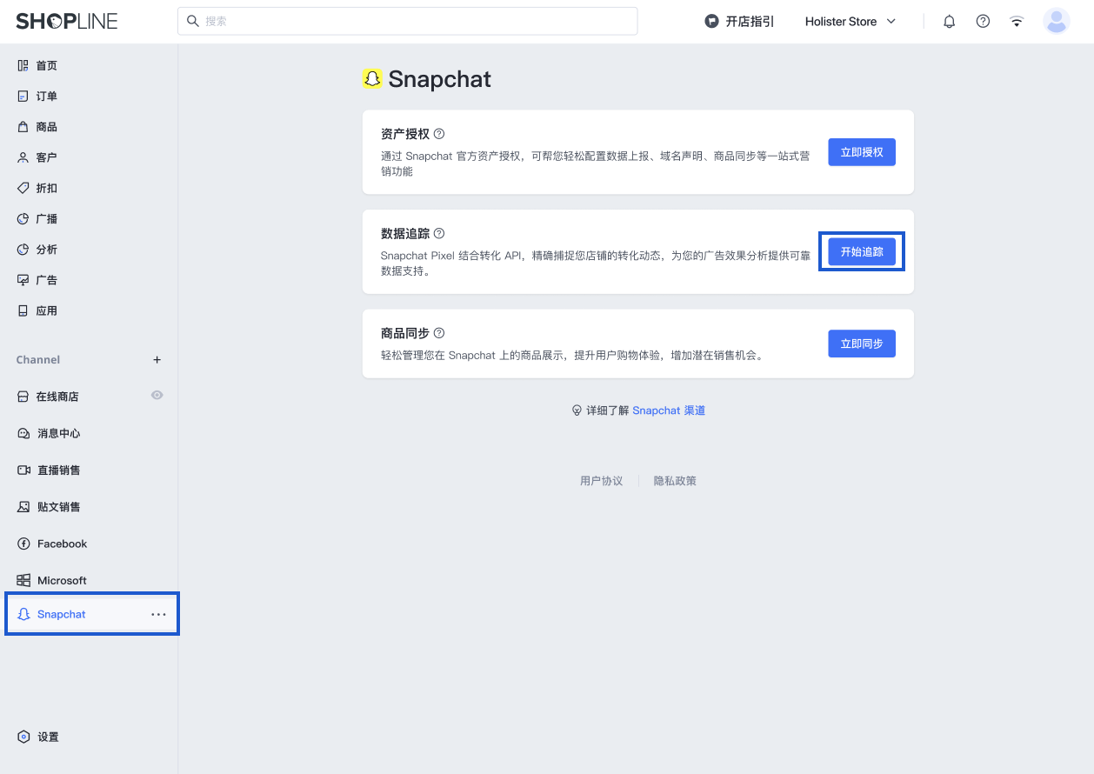Open the user avatar menu

pyautogui.click(x=1057, y=21)
